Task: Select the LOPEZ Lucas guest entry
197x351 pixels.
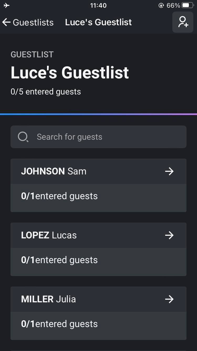Action: (x=98, y=235)
